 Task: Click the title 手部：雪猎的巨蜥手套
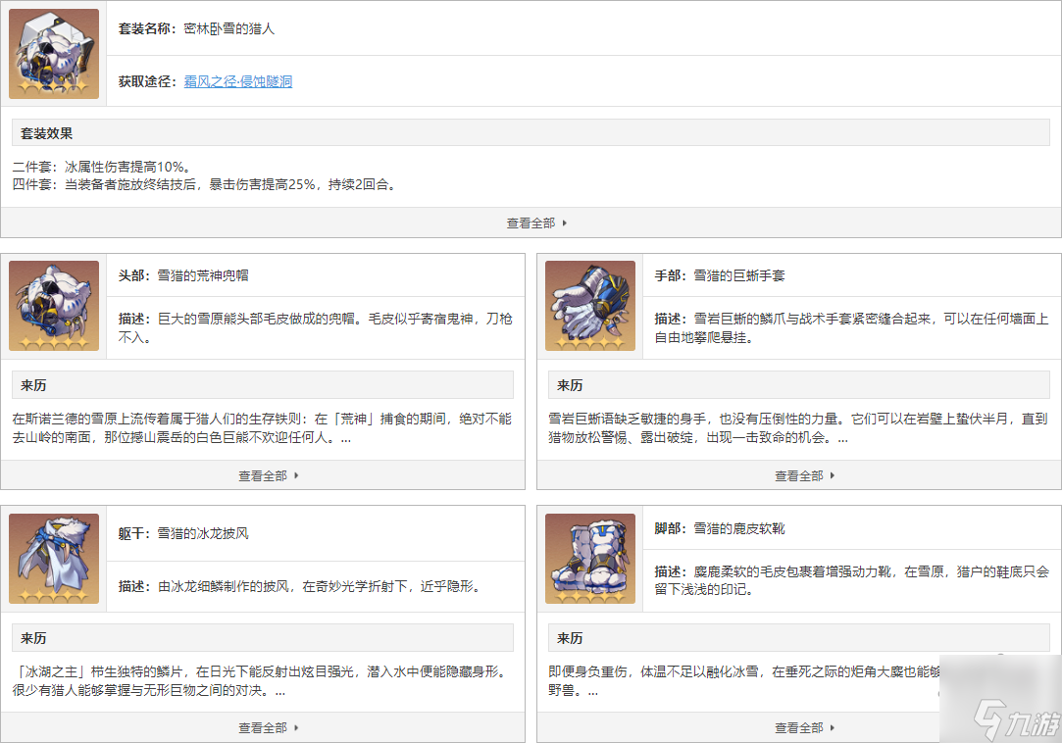click(x=720, y=275)
